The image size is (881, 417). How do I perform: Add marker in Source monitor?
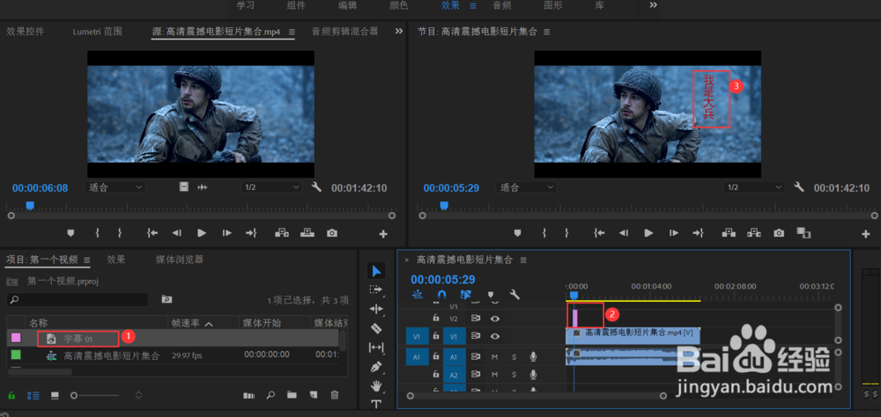tap(70, 233)
